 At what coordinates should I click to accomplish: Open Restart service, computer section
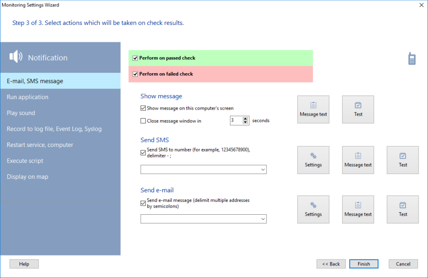tap(40, 145)
